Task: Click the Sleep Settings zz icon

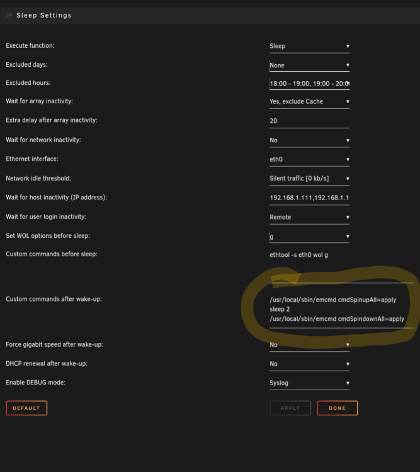Action: (x=9, y=15)
